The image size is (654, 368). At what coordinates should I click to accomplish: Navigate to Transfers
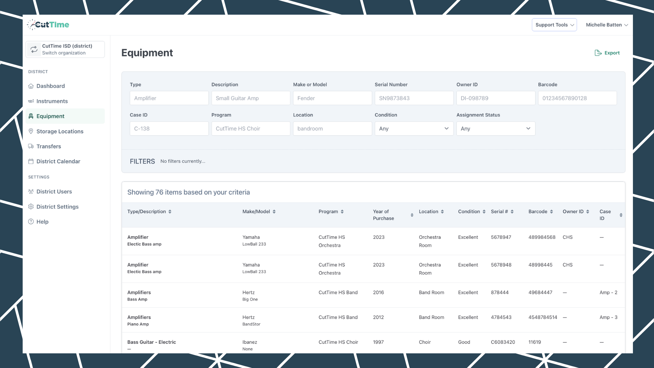coord(65,146)
